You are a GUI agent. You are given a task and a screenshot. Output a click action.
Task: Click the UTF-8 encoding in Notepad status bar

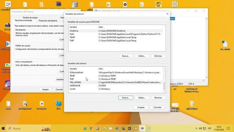point(191,84)
